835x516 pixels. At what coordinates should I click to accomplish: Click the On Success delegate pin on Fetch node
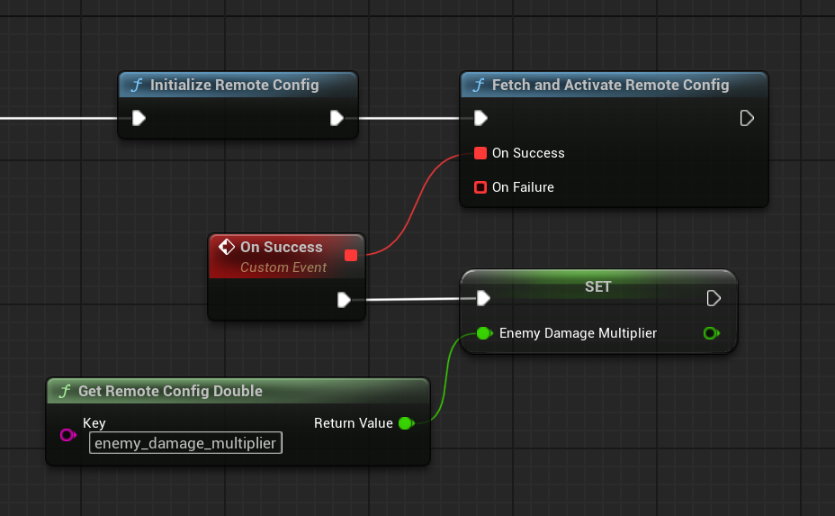(480, 153)
